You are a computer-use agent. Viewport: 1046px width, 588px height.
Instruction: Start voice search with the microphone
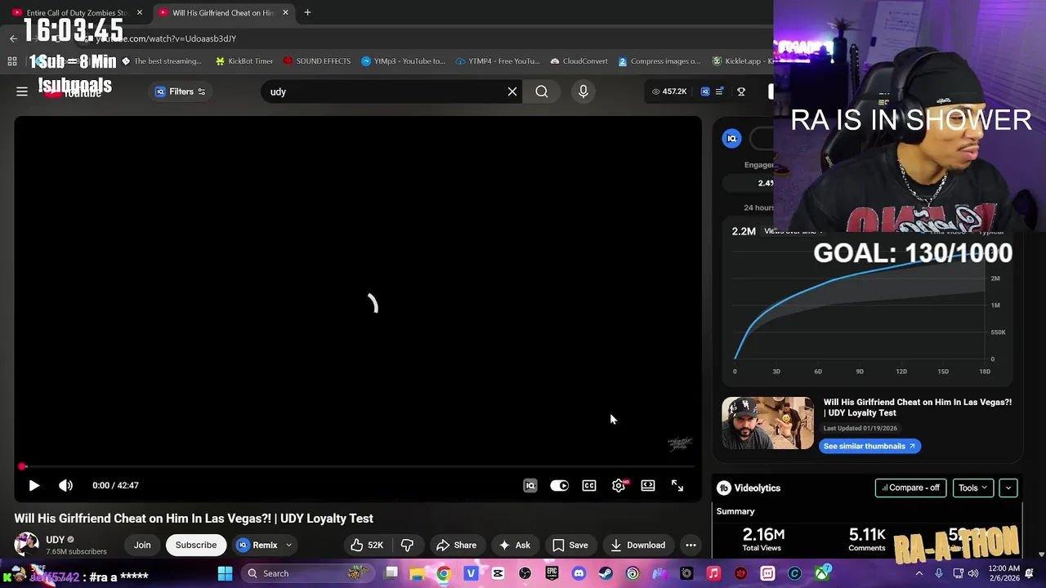pyautogui.click(x=583, y=91)
